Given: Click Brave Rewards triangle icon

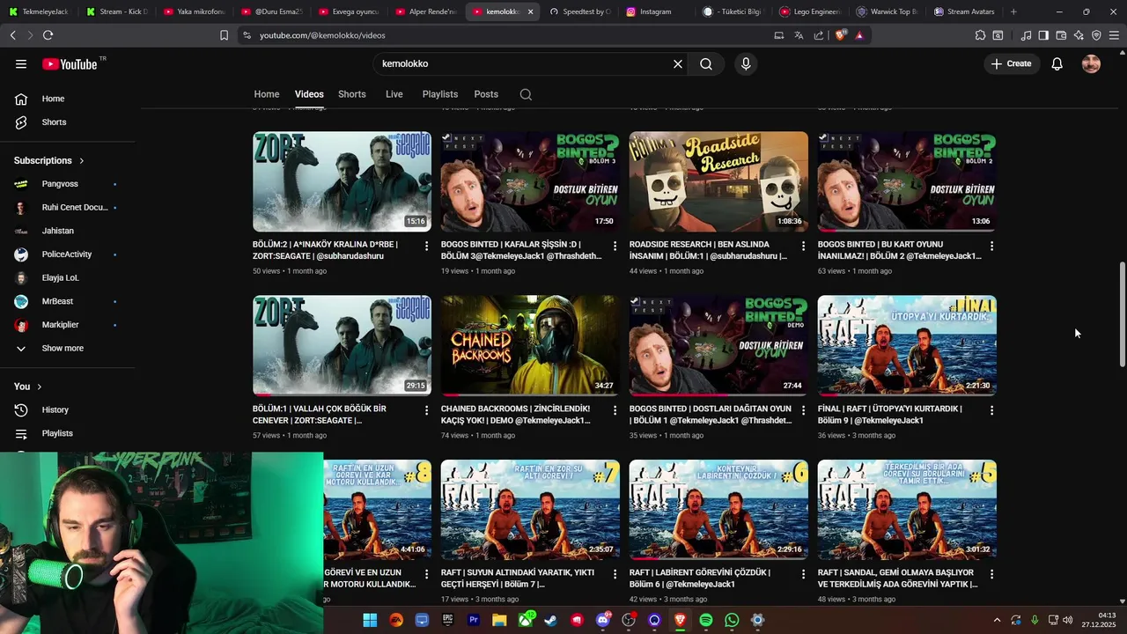Looking at the screenshot, I should click(859, 35).
